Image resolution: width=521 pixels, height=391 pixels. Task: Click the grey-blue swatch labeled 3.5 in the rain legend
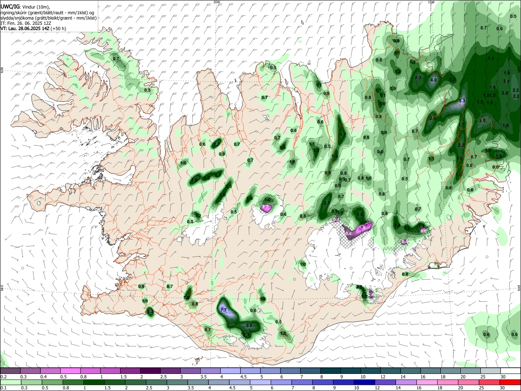coord(198,382)
